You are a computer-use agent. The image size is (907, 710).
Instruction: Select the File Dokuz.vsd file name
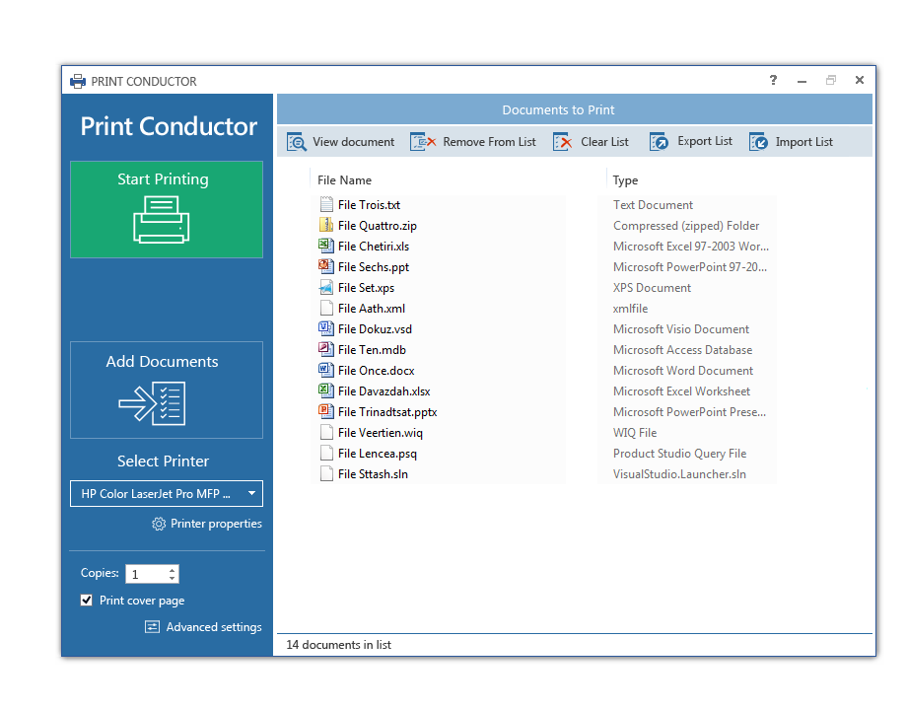(x=375, y=329)
